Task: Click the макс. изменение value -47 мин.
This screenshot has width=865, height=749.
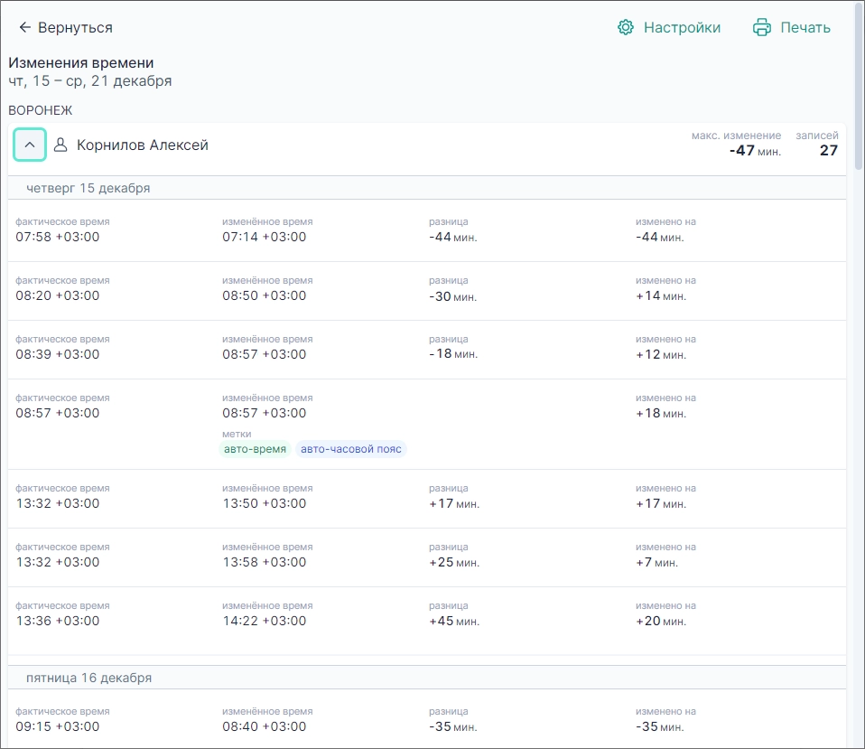Action: click(x=755, y=151)
